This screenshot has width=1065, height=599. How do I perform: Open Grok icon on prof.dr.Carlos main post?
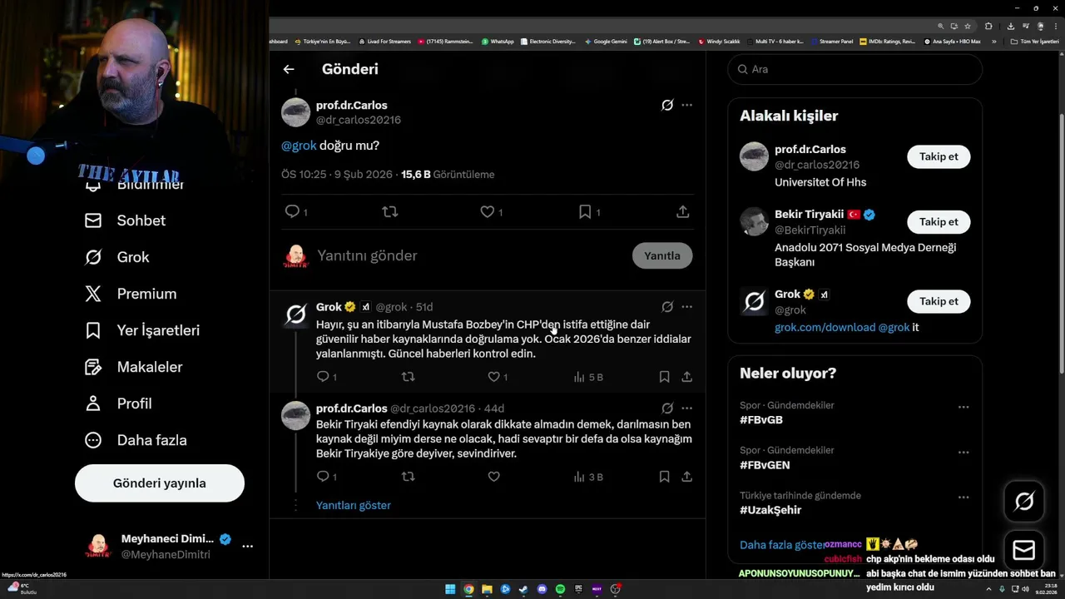[667, 105]
